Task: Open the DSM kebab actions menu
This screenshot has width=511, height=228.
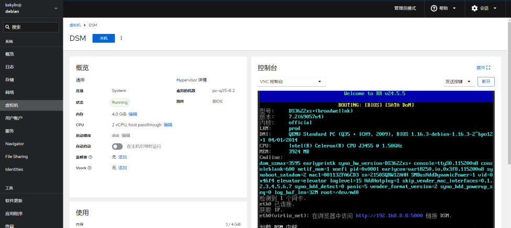Action: 121,38
